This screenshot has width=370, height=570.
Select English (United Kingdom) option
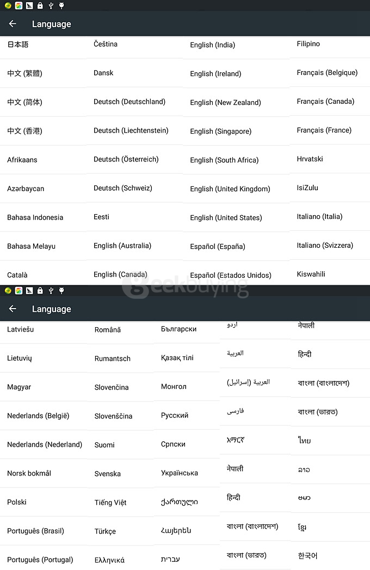coord(230,189)
